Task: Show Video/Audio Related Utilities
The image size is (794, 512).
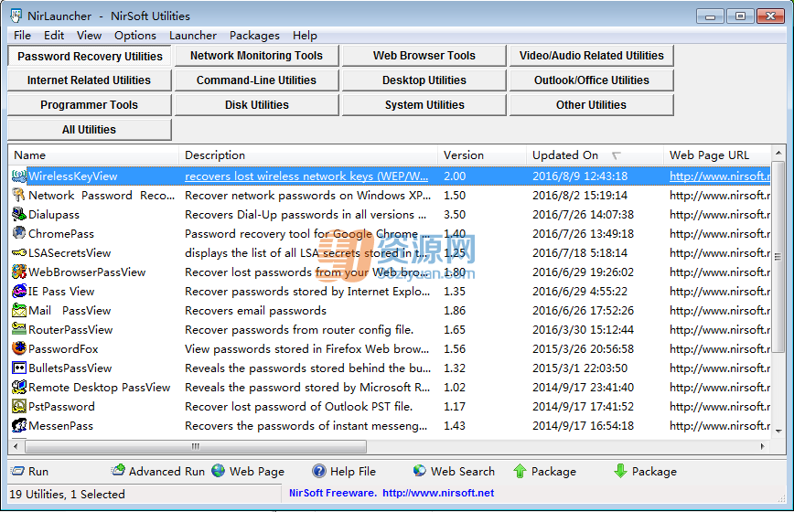Action: (592, 56)
